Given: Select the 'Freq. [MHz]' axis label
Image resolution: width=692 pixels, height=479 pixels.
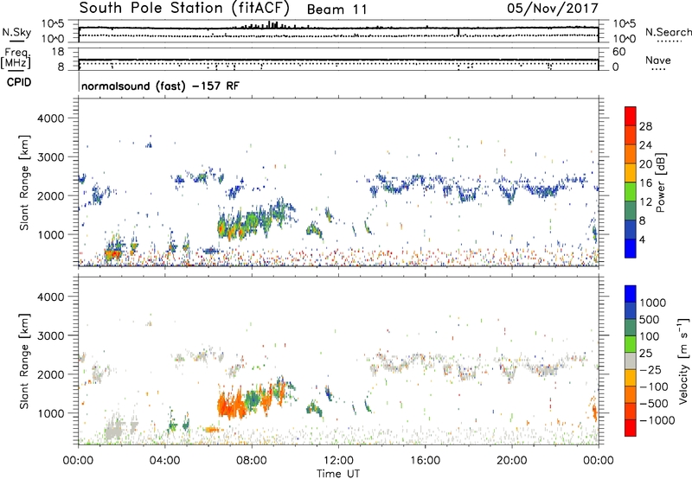Looking at the screenshot, I should pos(16,58).
